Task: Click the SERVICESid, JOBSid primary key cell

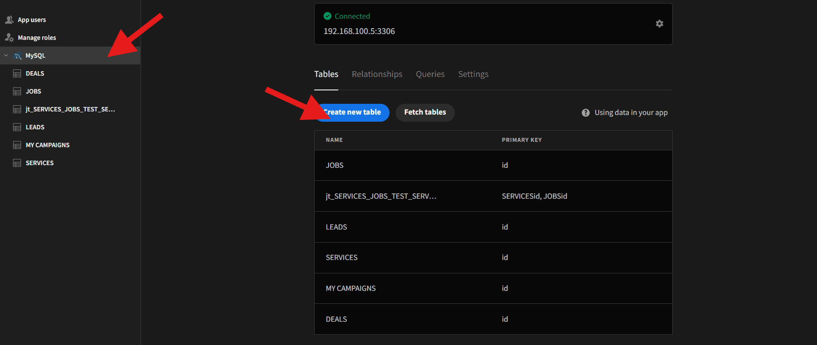Action: 534,196
